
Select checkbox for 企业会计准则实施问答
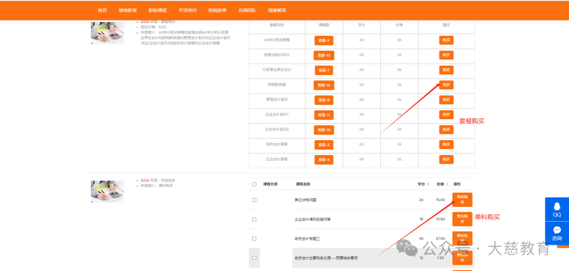254,219
